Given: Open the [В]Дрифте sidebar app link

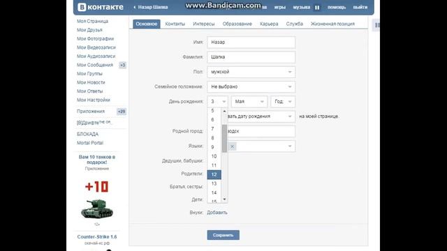Looking at the screenshot, I should [x=94, y=123].
